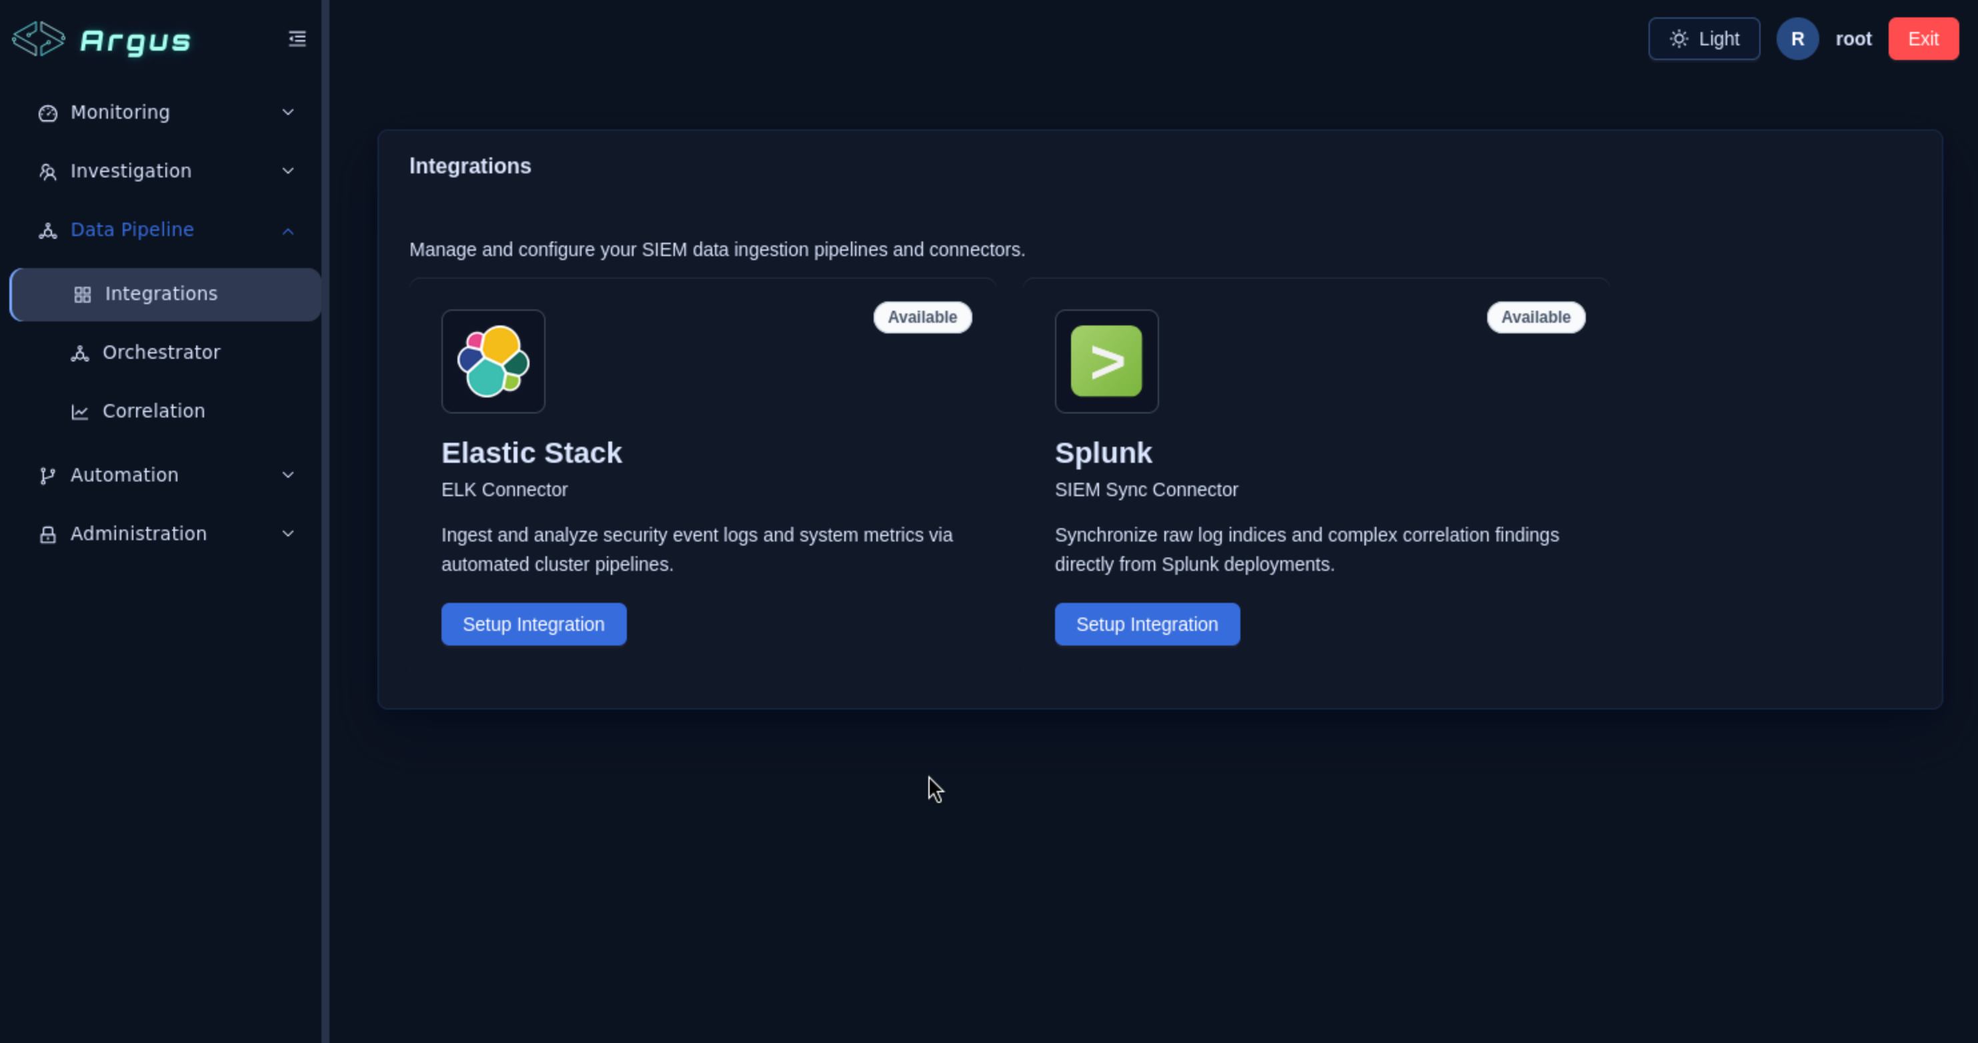The height and width of the screenshot is (1043, 1978).
Task: Switch to Light theme
Action: click(1704, 39)
